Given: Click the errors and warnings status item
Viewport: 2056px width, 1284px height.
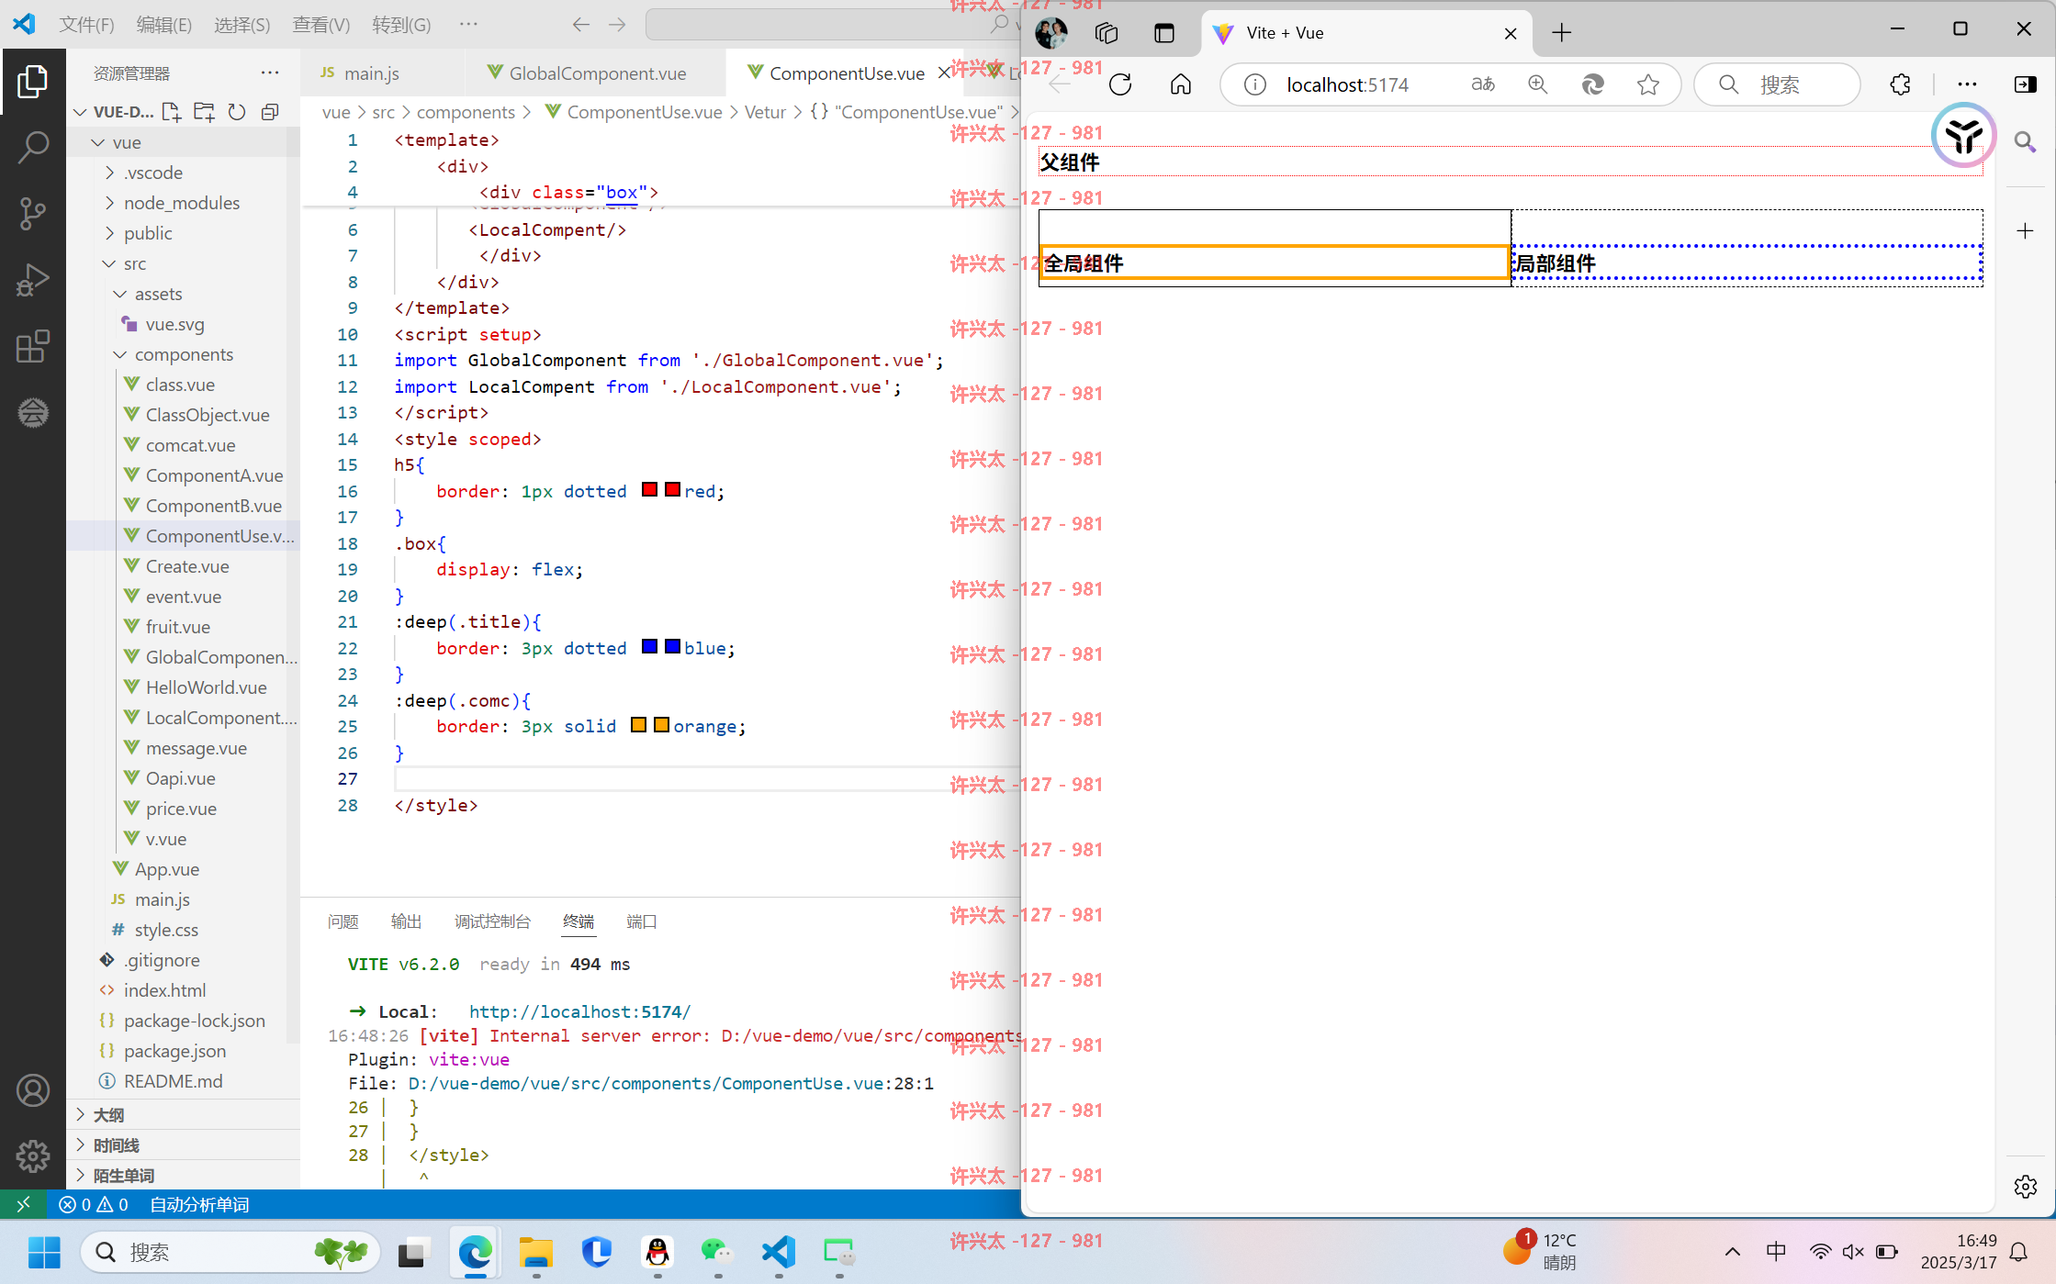Looking at the screenshot, I should pos(94,1204).
